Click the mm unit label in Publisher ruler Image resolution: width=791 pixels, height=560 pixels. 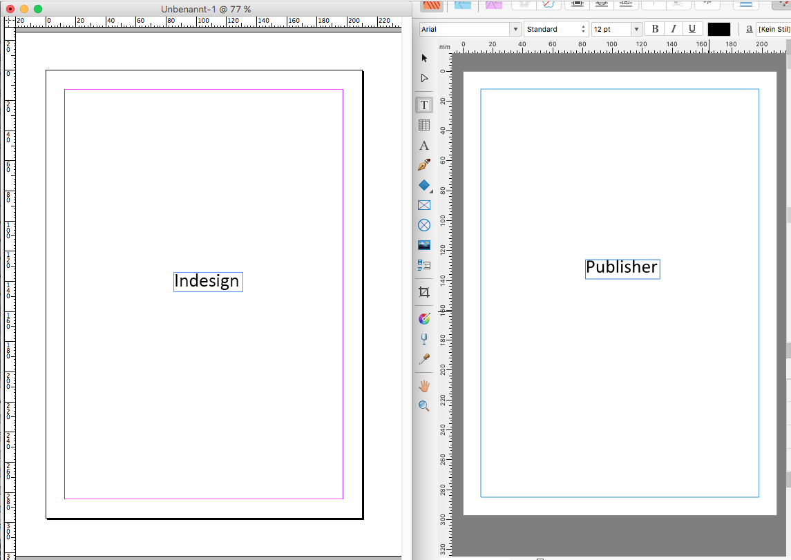444,47
